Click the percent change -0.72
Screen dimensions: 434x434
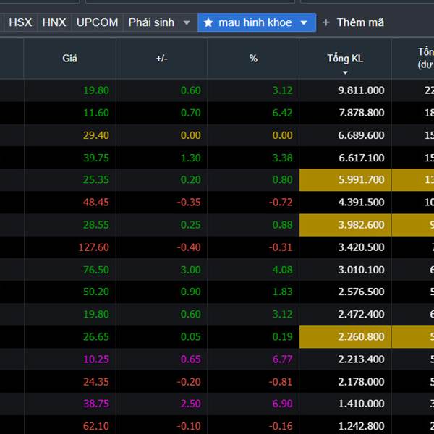point(281,203)
